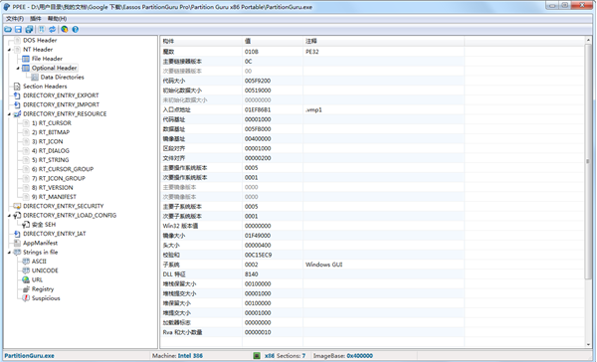Screen dimensions: 597x362
Task: Click ImageBase: 0x400000 in status bar
Action: point(342,356)
